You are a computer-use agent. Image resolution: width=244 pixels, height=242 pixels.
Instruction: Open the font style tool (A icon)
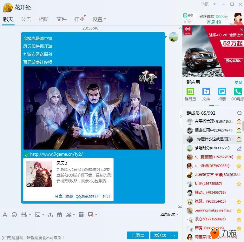5,215
